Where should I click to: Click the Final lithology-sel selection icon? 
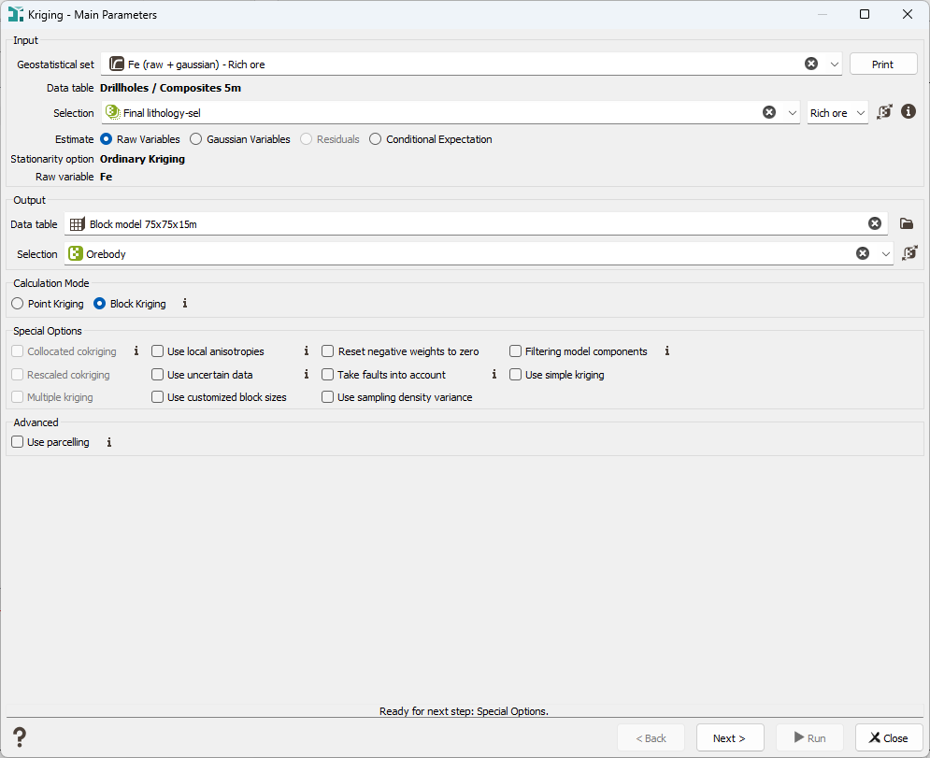point(113,112)
